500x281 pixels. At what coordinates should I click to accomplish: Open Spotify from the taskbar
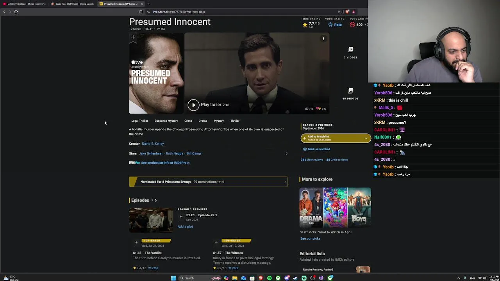pyautogui.click(x=269, y=278)
